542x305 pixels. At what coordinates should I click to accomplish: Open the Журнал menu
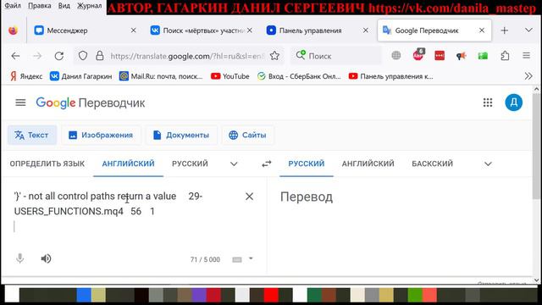pyautogui.click(x=89, y=6)
